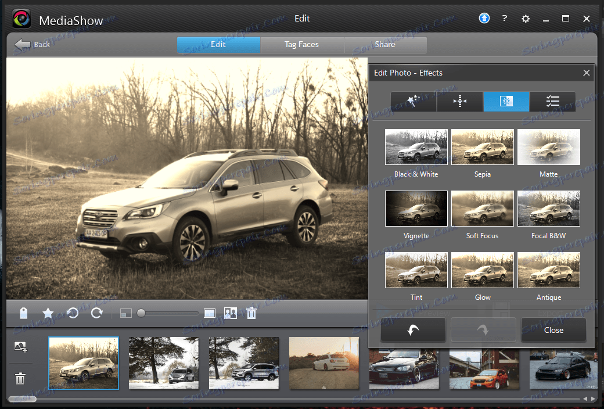Apply the Black & White effect

pos(416,147)
